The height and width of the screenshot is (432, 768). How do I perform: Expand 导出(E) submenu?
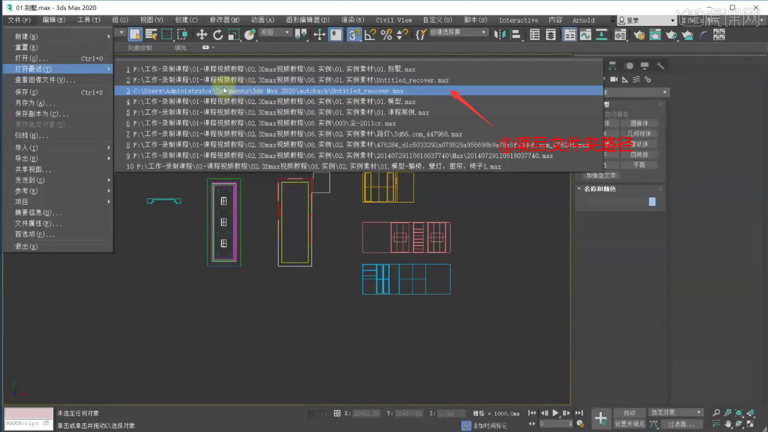coord(58,158)
